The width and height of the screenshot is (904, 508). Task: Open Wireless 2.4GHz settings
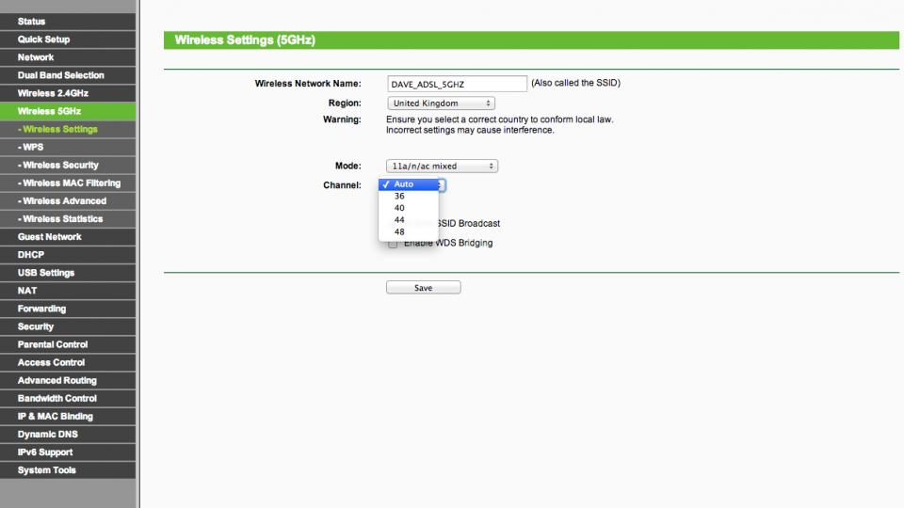pyautogui.click(x=68, y=93)
